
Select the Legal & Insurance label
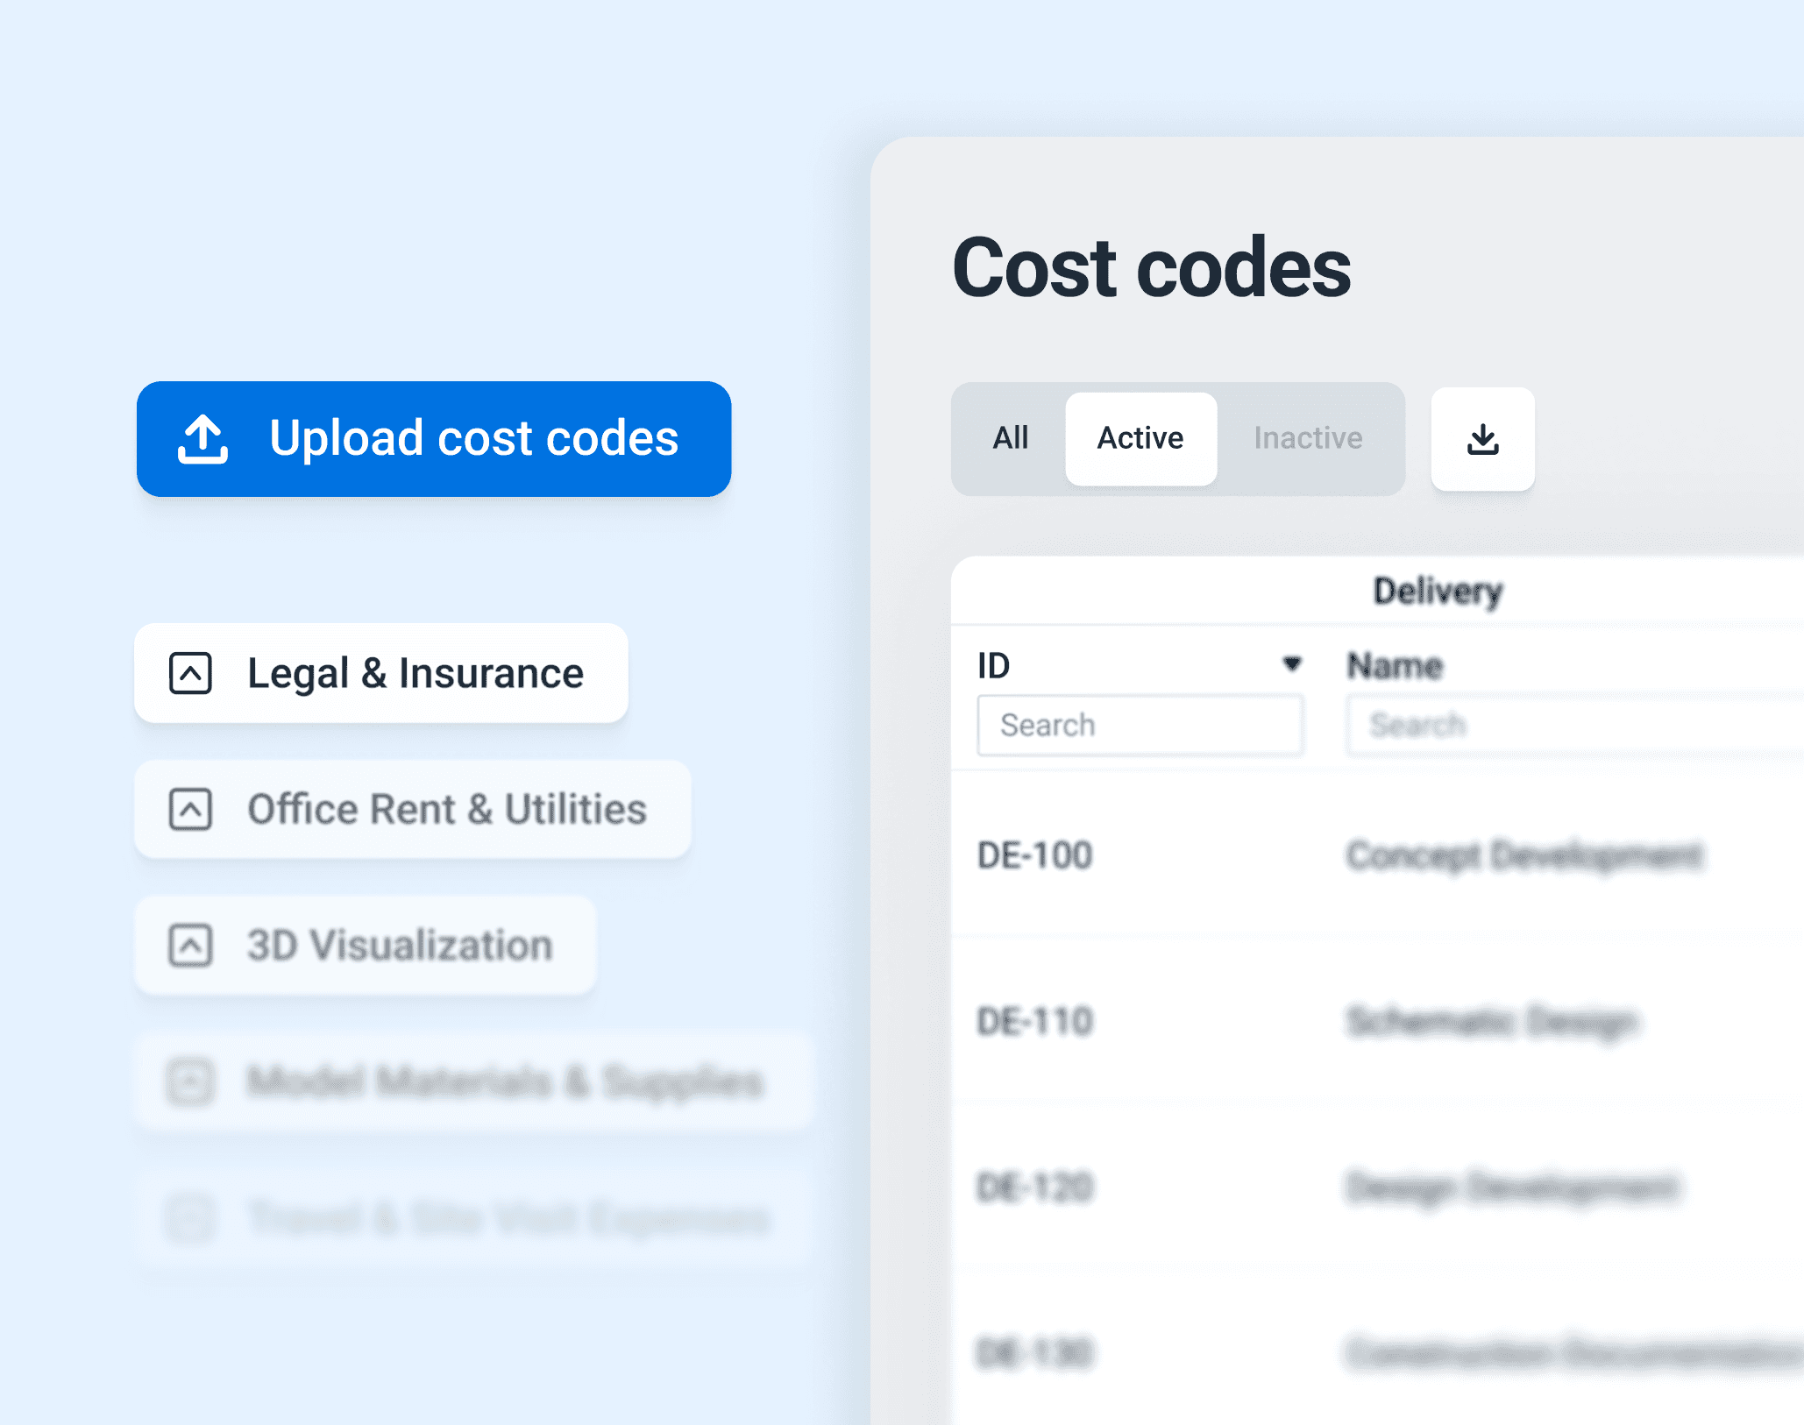click(415, 673)
